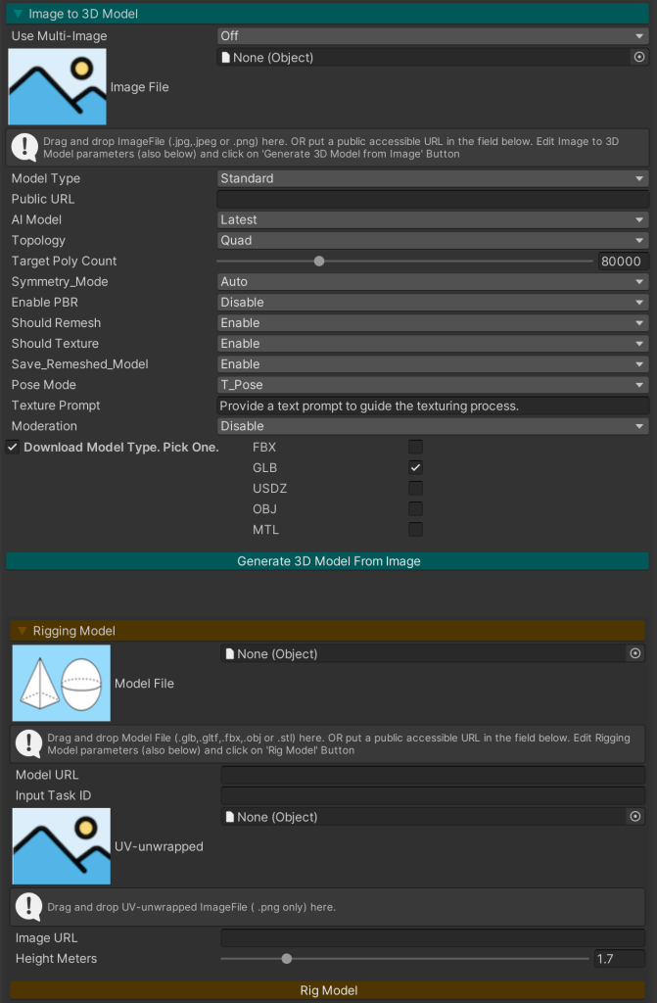Toggle the Download Model Type checkbox

click(13, 447)
